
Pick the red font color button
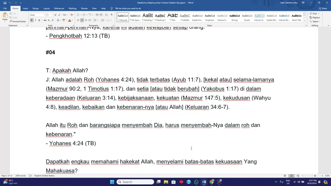pos(70,20)
